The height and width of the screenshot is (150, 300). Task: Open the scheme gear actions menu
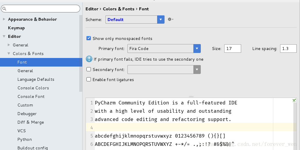pyautogui.click(x=170, y=20)
